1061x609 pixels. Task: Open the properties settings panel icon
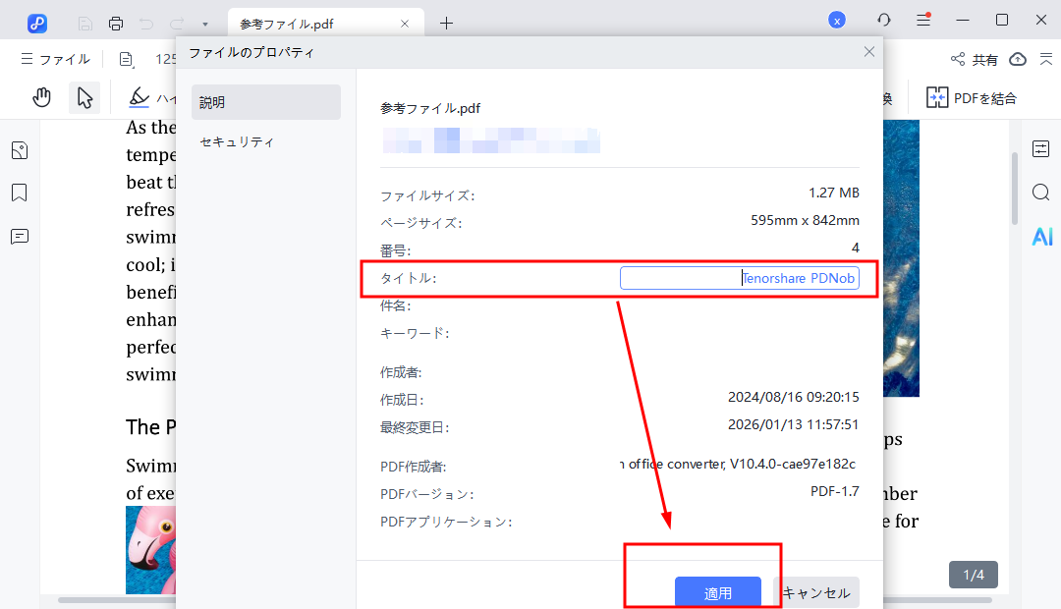click(1041, 149)
